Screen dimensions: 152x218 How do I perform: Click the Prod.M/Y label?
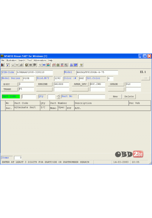coord(45,78)
